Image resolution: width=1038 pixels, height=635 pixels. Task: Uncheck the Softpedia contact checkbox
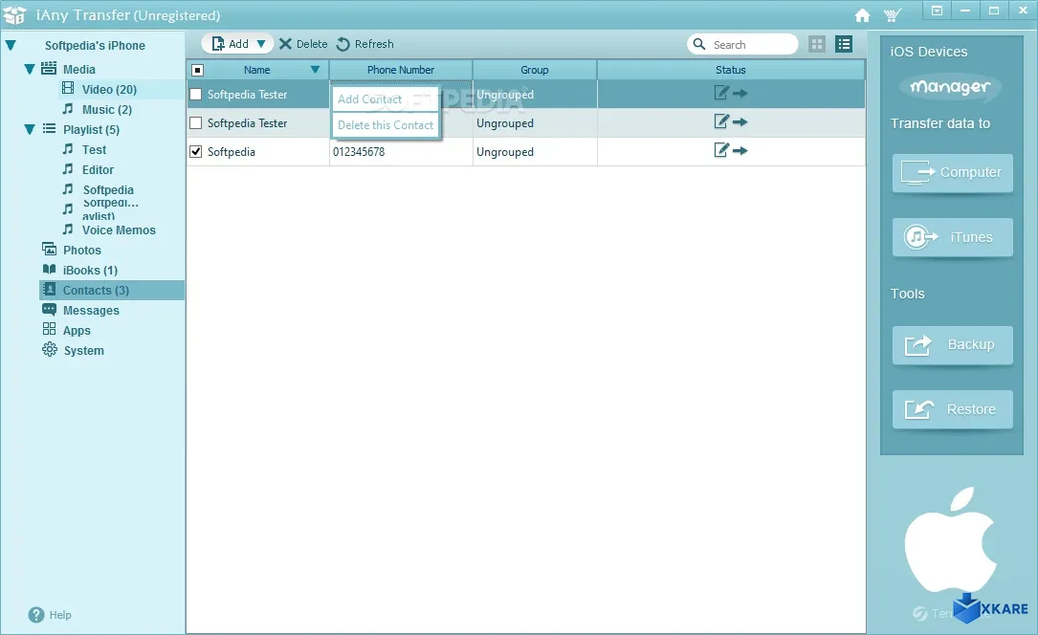pyautogui.click(x=196, y=151)
